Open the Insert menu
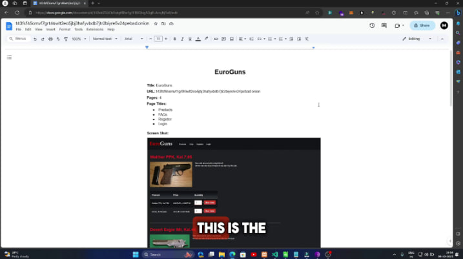The image size is (463, 259). (x=50, y=30)
